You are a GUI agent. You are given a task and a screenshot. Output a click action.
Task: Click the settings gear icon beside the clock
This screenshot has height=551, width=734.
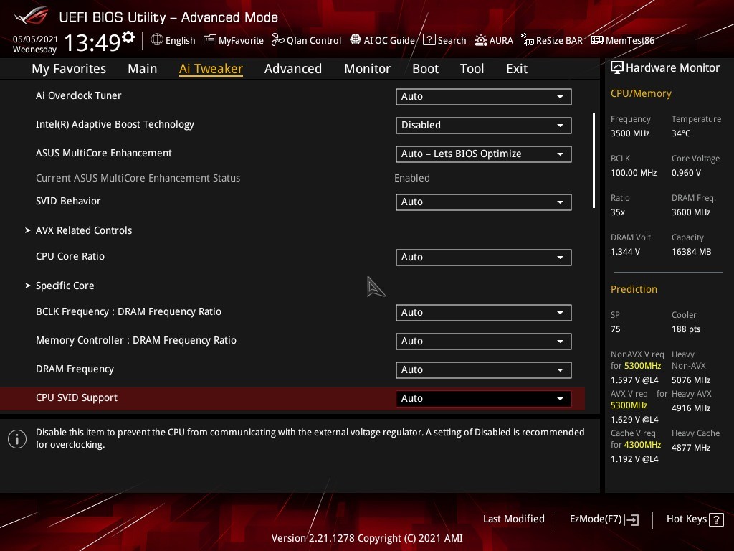click(128, 37)
